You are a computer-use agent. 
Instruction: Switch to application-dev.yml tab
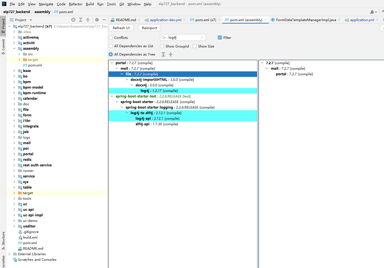pyautogui.click(x=165, y=20)
